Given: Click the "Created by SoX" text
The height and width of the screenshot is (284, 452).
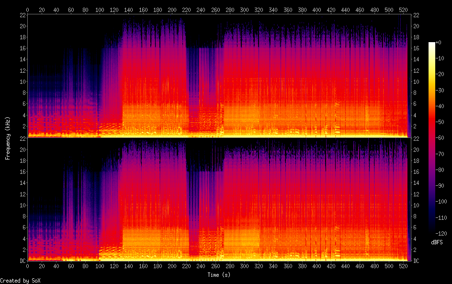Looking at the screenshot, I should pos(20,281).
